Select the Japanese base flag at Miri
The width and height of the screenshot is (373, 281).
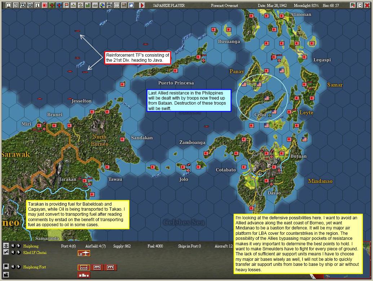[39, 126]
